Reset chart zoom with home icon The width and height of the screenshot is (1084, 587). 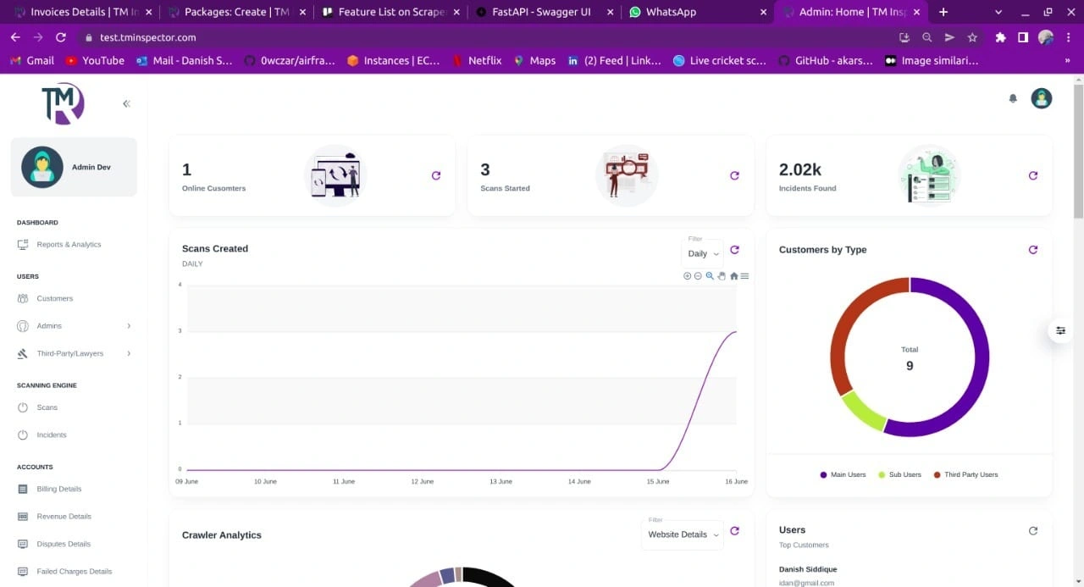tap(733, 276)
